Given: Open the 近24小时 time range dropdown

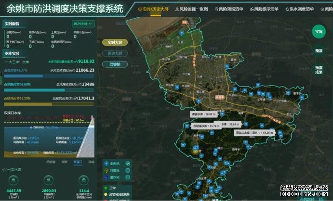Looking at the screenshot, I should tap(83, 23).
